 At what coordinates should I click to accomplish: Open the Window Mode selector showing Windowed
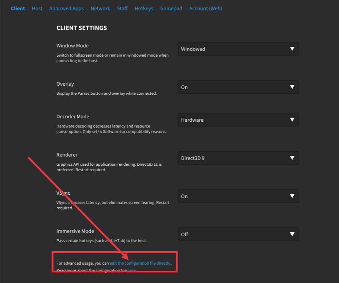click(238, 49)
